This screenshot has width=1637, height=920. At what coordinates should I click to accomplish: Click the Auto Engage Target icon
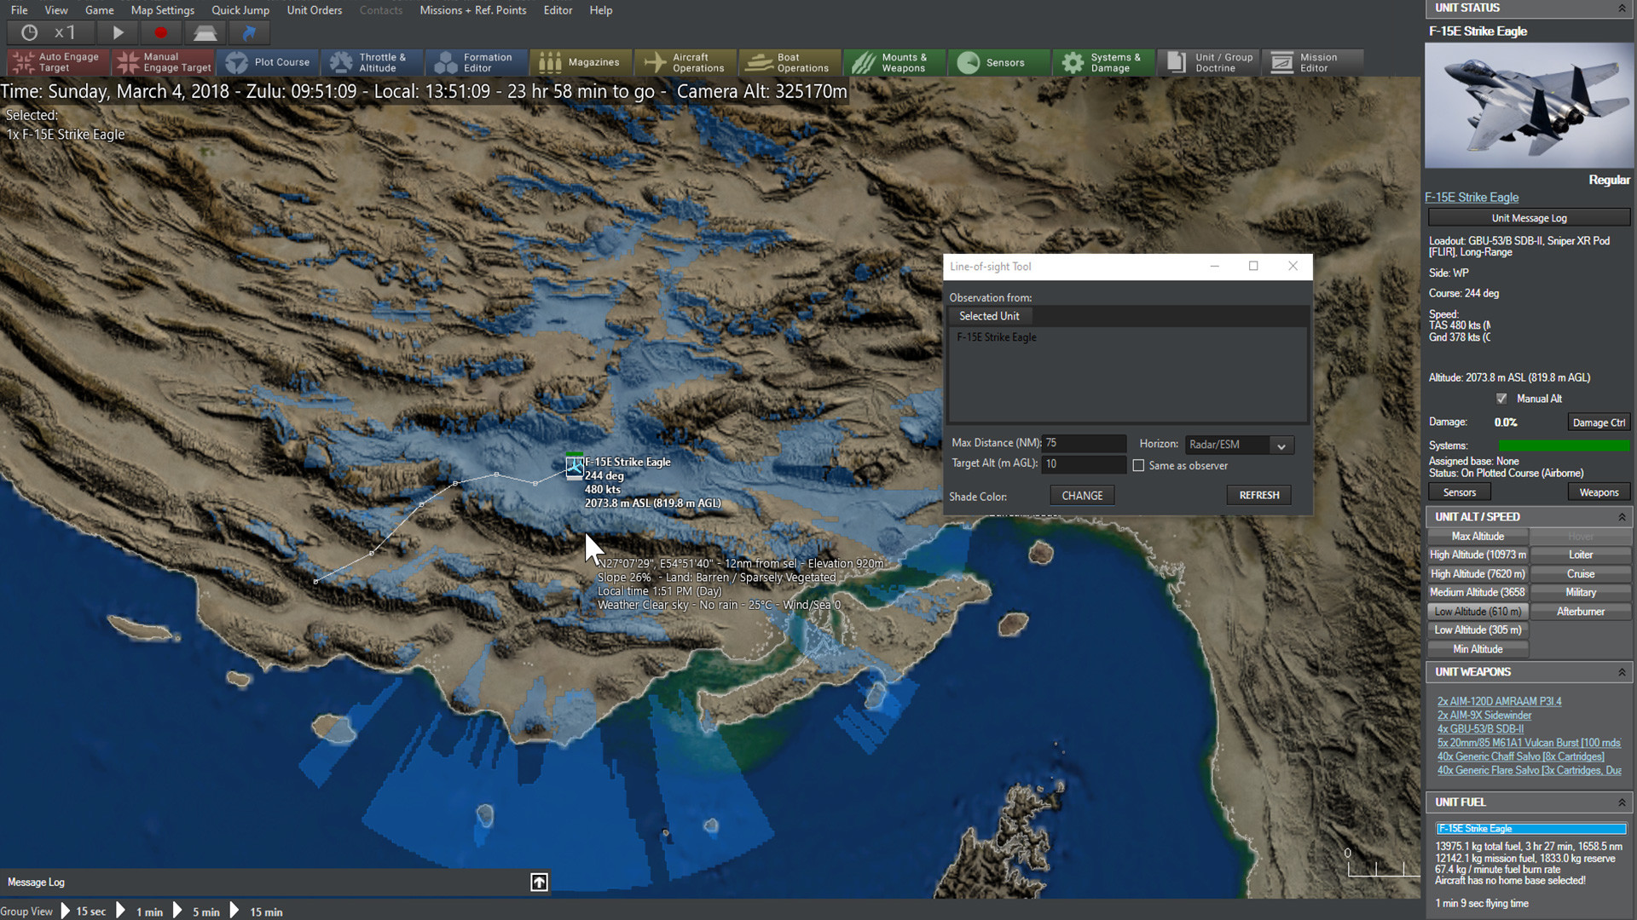pyautogui.click(x=53, y=62)
